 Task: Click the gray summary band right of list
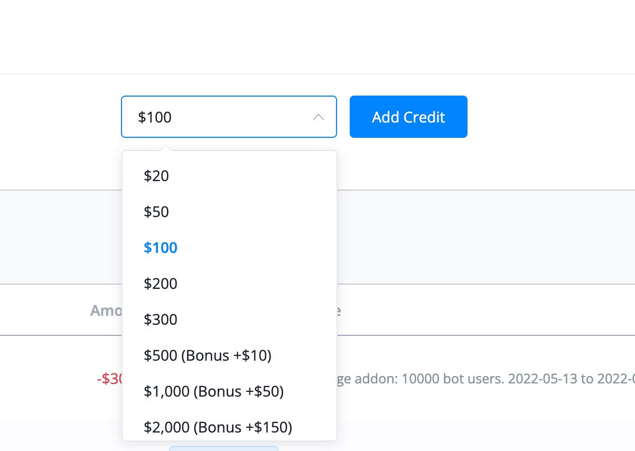pyautogui.click(x=486, y=237)
